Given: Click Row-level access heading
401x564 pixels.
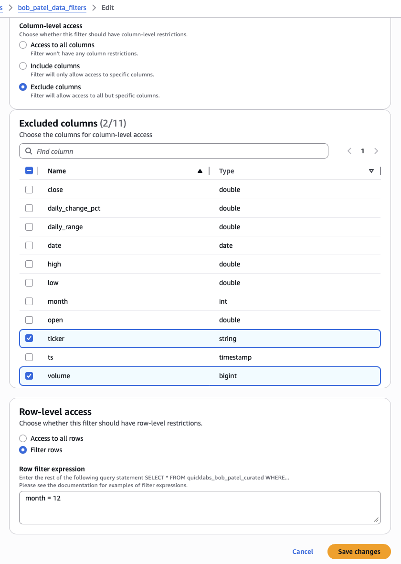Looking at the screenshot, I should [x=55, y=412].
